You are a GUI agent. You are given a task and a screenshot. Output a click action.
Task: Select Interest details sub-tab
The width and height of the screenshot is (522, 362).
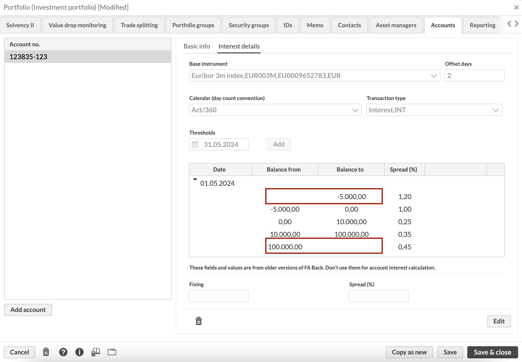239,46
